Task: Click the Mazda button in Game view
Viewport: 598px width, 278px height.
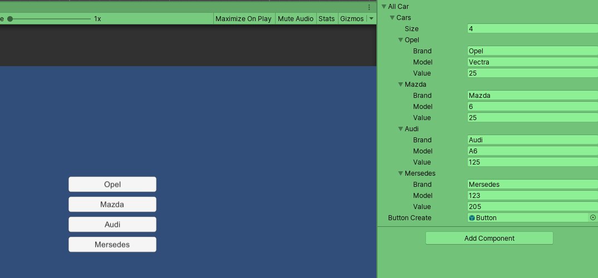Action: point(112,205)
